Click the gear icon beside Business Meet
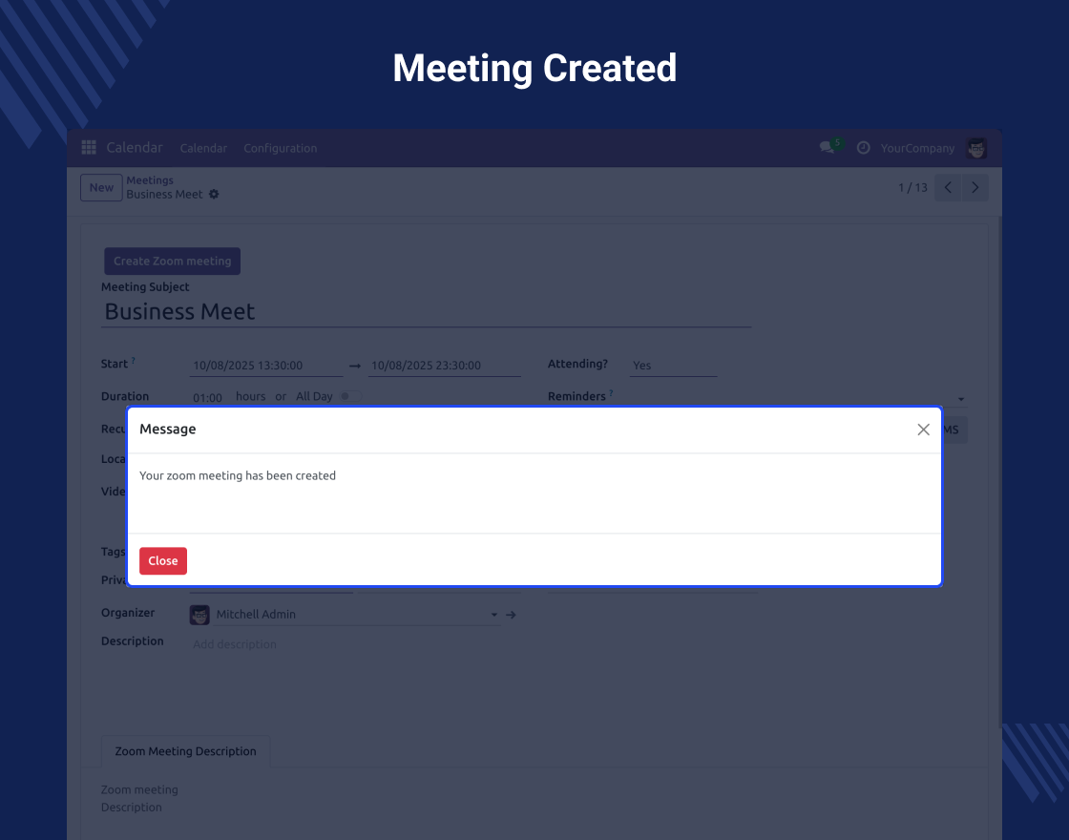The width and height of the screenshot is (1069, 840). click(x=214, y=195)
